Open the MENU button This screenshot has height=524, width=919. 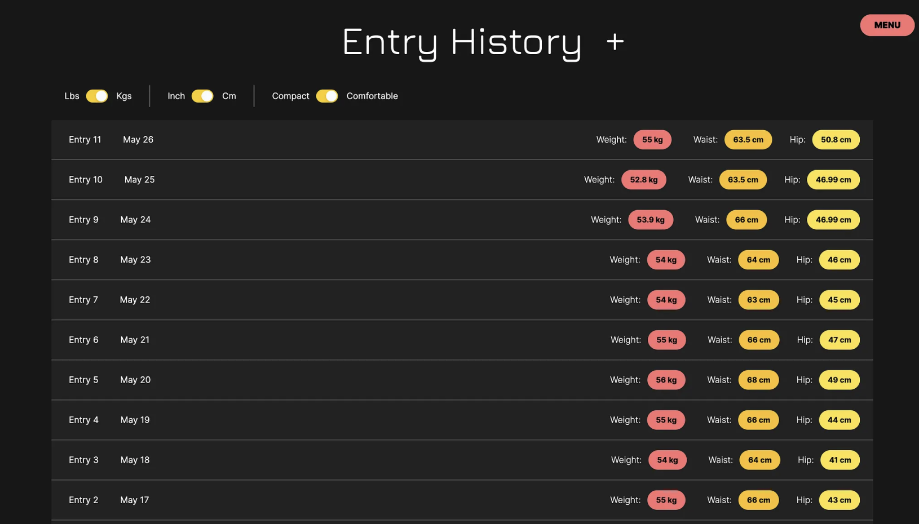click(x=886, y=25)
